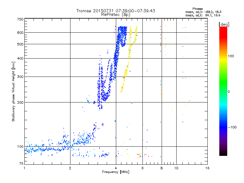244x183 pixels.
Task: Click the x-axis tick label '6'
Action: tap(142, 168)
